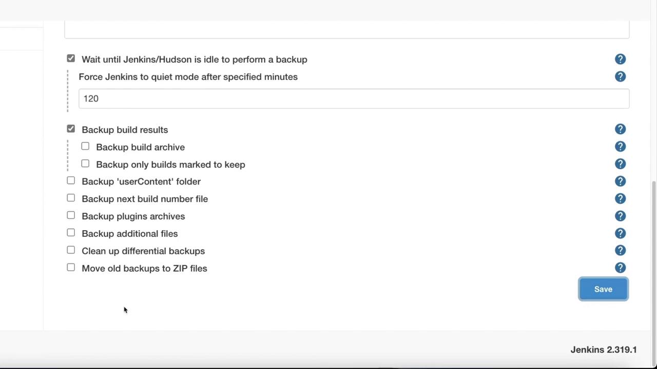Tick Backup additional files checkbox

pyautogui.click(x=71, y=233)
